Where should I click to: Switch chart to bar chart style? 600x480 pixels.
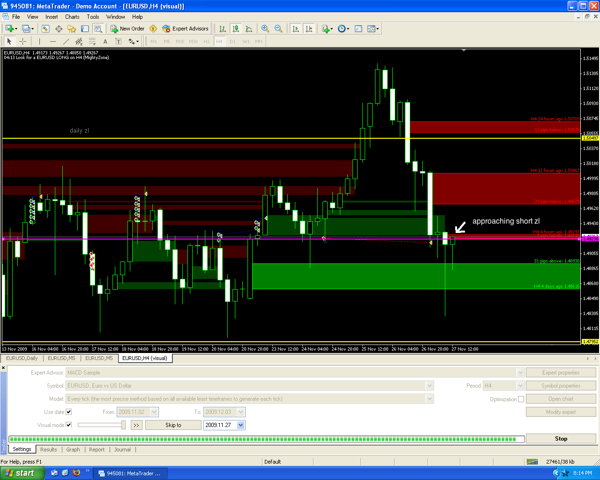point(223,29)
